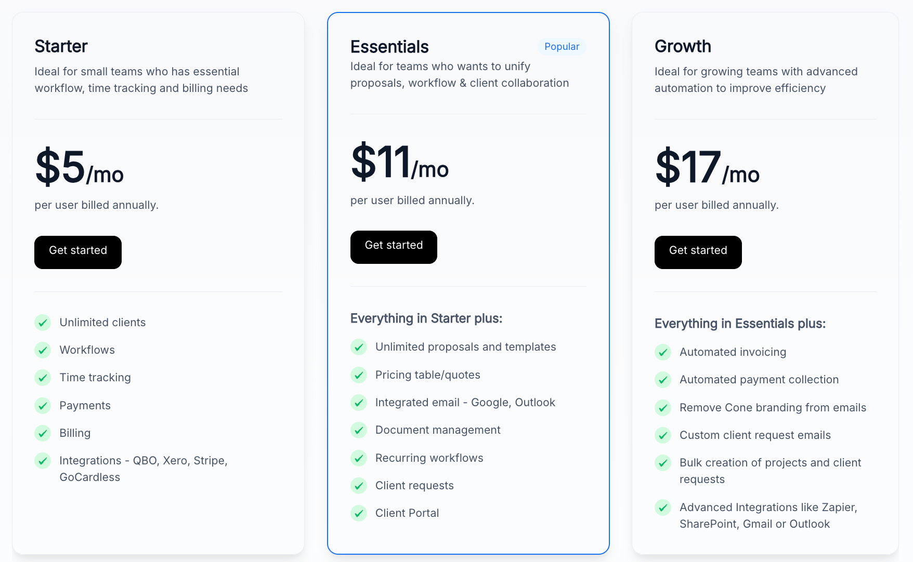
Task: Click the checkmark icon next to Billing
Action: tap(43, 433)
